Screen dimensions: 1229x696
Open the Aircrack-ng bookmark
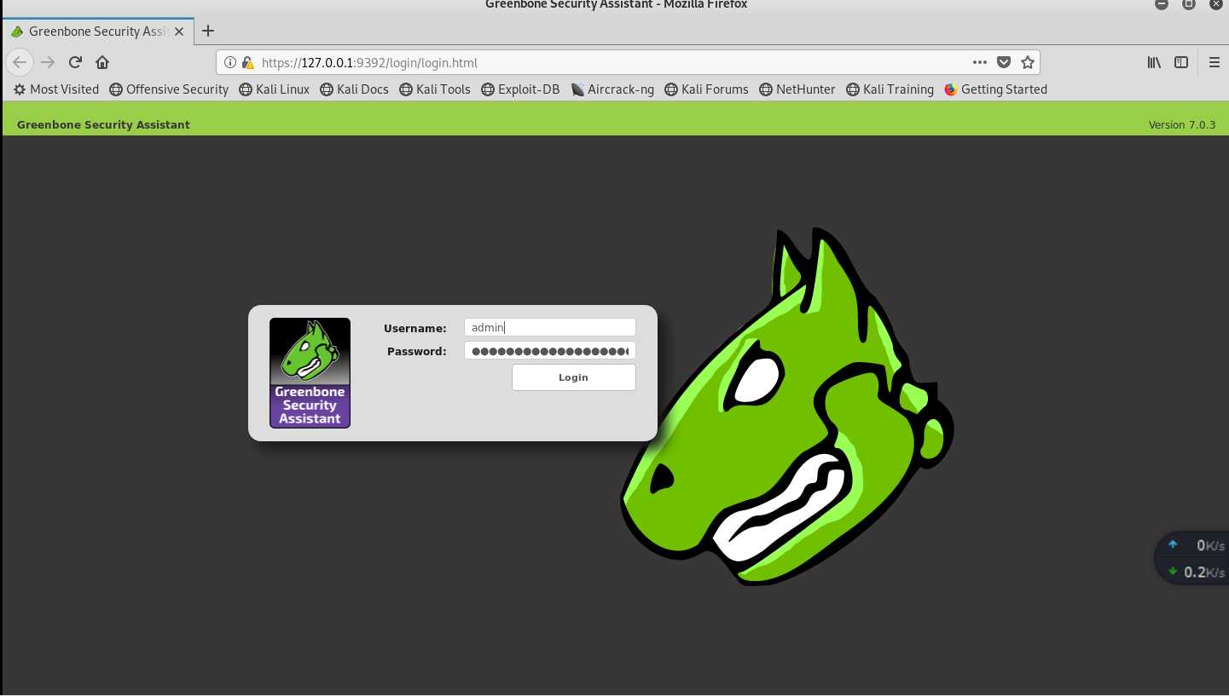tap(612, 89)
